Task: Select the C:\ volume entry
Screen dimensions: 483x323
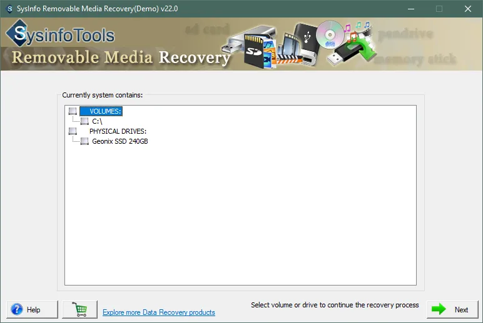Action: point(97,121)
